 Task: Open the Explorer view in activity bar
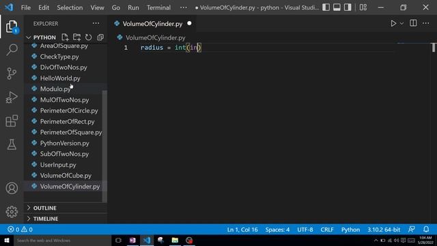[x=12, y=27]
